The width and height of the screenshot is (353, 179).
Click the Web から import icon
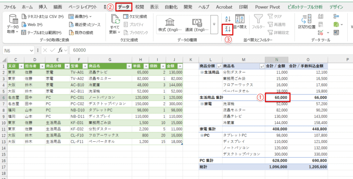click(x=24, y=25)
